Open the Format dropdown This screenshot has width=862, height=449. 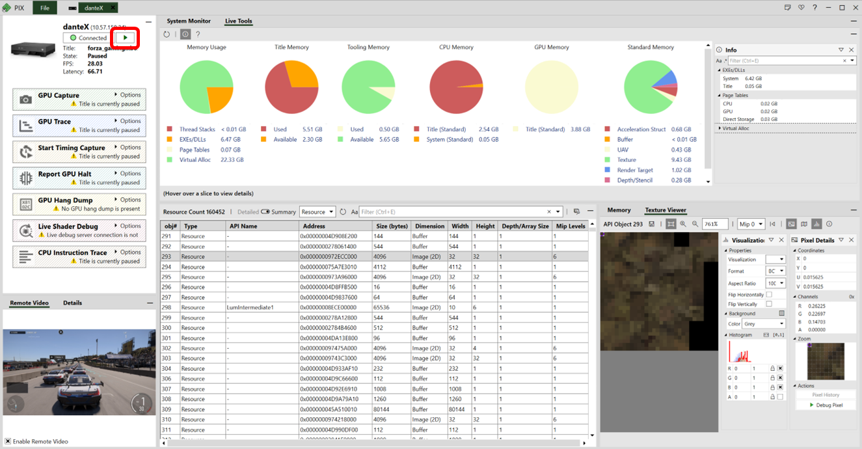776,271
